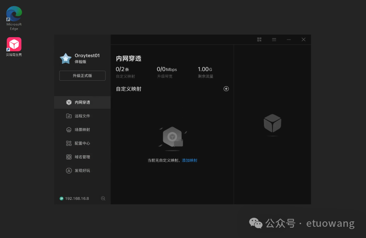Click the 0/0 Mbps bandwidth value

click(167, 69)
